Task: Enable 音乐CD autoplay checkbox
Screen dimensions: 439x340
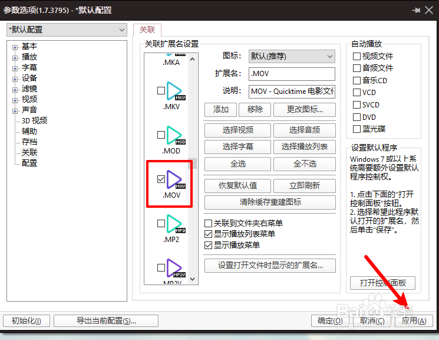Action: 357,80
